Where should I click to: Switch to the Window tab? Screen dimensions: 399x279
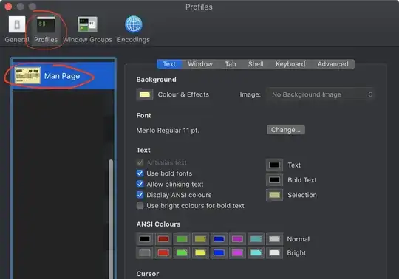[x=200, y=64]
